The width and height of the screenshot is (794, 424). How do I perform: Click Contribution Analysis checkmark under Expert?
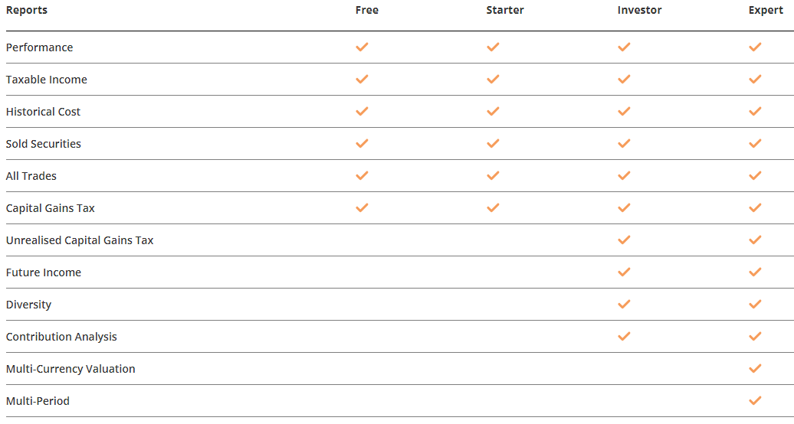point(755,337)
